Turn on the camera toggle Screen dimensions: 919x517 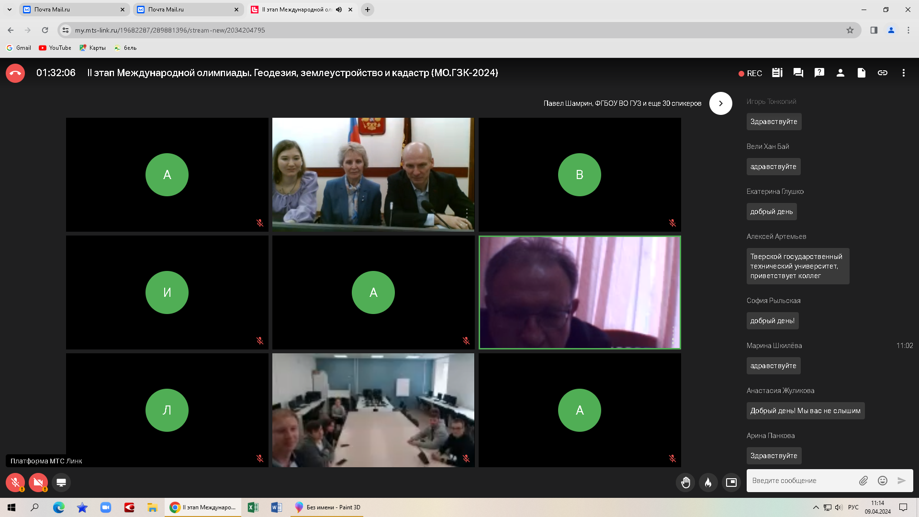pos(38,483)
